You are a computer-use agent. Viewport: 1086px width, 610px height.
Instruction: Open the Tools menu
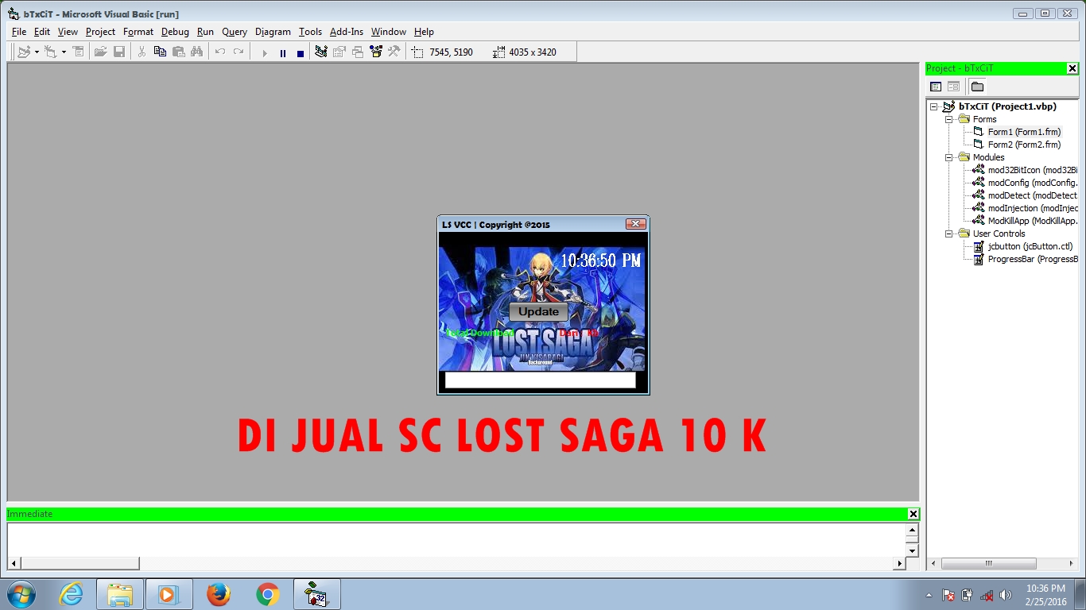(310, 32)
